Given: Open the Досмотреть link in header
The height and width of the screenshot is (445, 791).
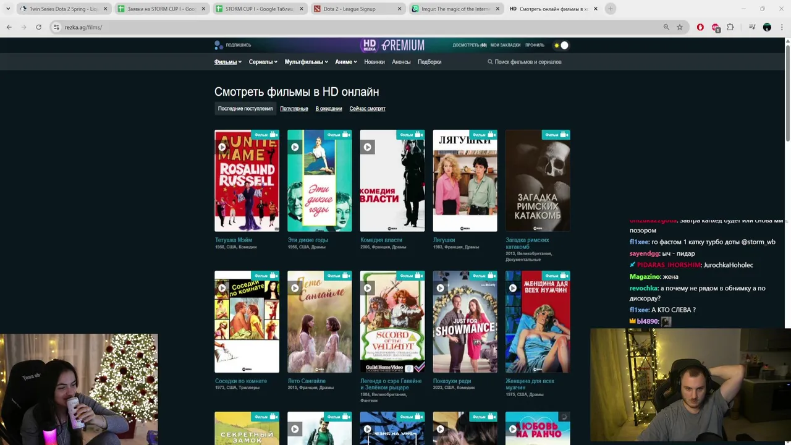Looking at the screenshot, I should coord(470,45).
